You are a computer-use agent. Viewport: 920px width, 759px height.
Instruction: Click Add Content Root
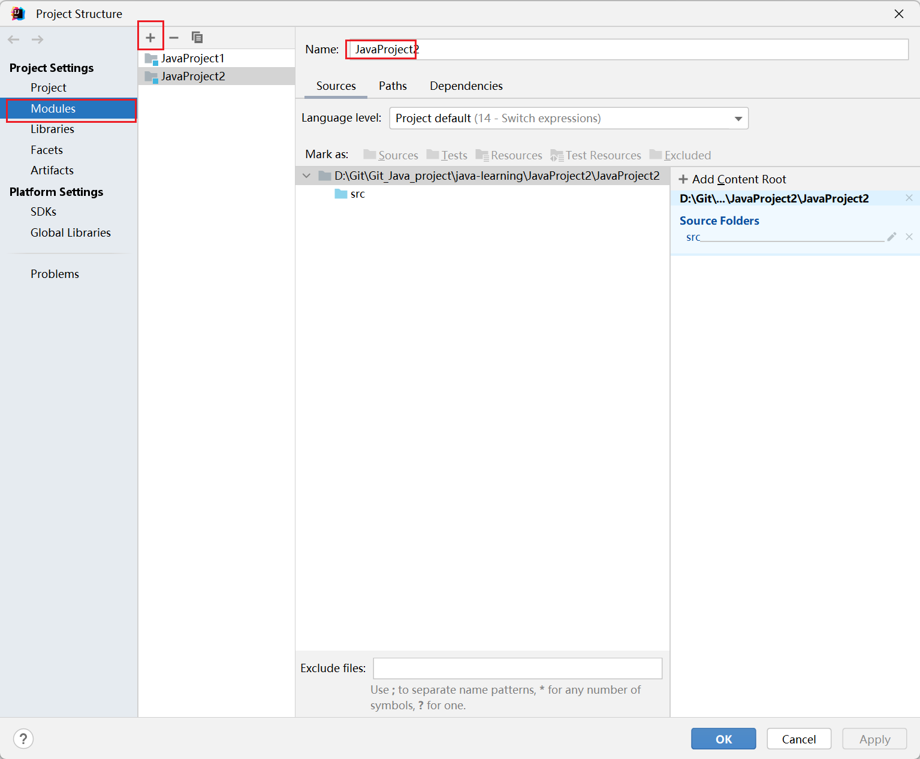732,179
